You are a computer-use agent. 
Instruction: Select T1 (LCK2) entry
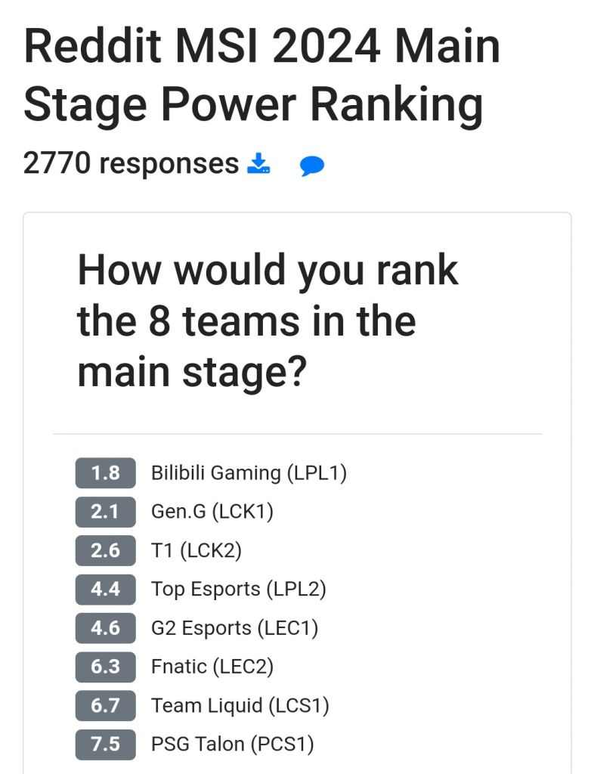click(196, 550)
